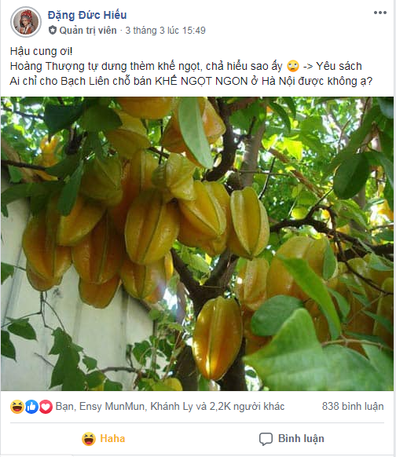The width and height of the screenshot is (396, 457).
Task: Open the star fruit photo
Action: pyautogui.click(x=197, y=243)
